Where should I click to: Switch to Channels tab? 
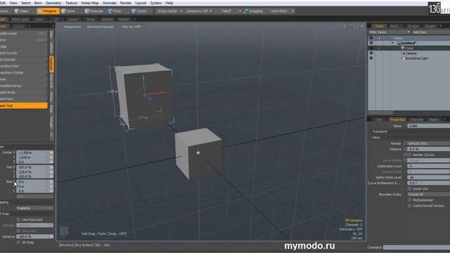(x=416, y=119)
